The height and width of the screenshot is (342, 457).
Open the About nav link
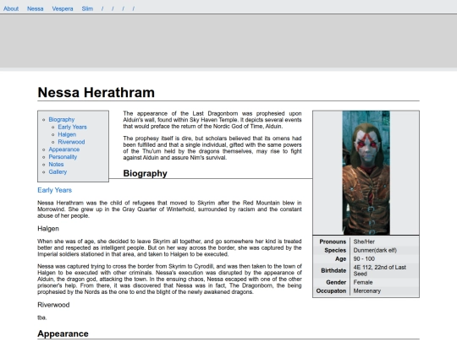pos(11,8)
